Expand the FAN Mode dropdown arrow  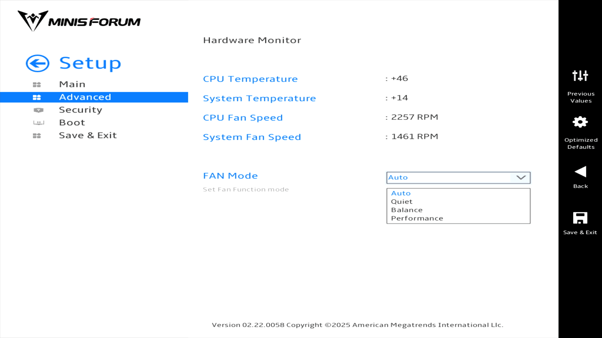coord(521,177)
